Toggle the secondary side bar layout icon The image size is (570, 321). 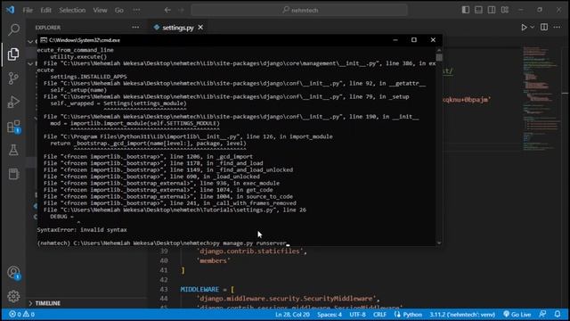[492, 10]
